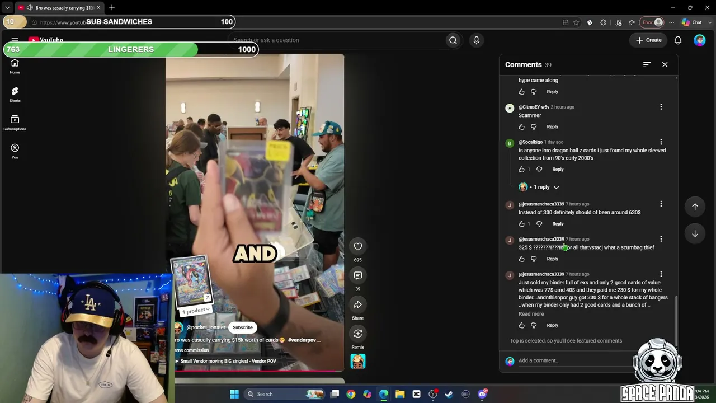Open the YouTube guide hamburger menu

click(15, 40)
